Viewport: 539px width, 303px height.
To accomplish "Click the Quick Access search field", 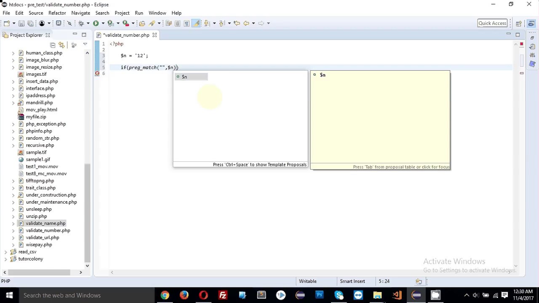I will pos(492,23).
